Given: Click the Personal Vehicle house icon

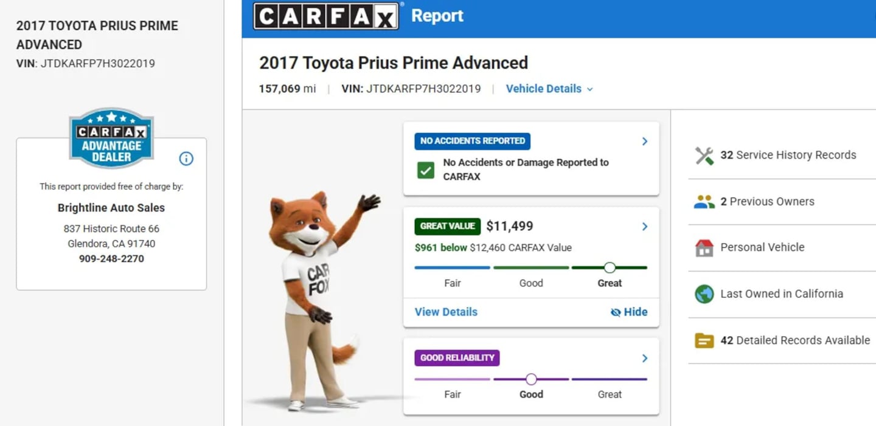Looking at the screenshot, I should (x=704, y=248).
